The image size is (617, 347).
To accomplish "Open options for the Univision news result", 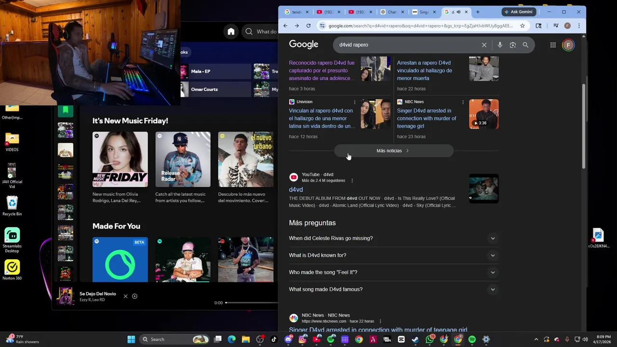I will [355, 102].
